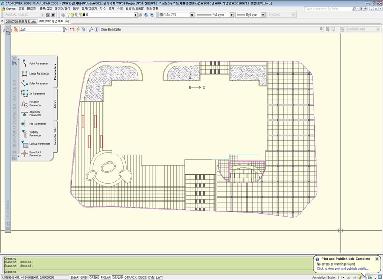This screenshot has width=383, height=280.
Task: Click the red Parameter tool in block editor bar
Action: click(x=72, y=30)
